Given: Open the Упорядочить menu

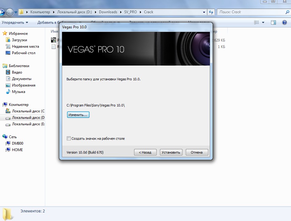Looking at the screenshot, I should [15, 22].
